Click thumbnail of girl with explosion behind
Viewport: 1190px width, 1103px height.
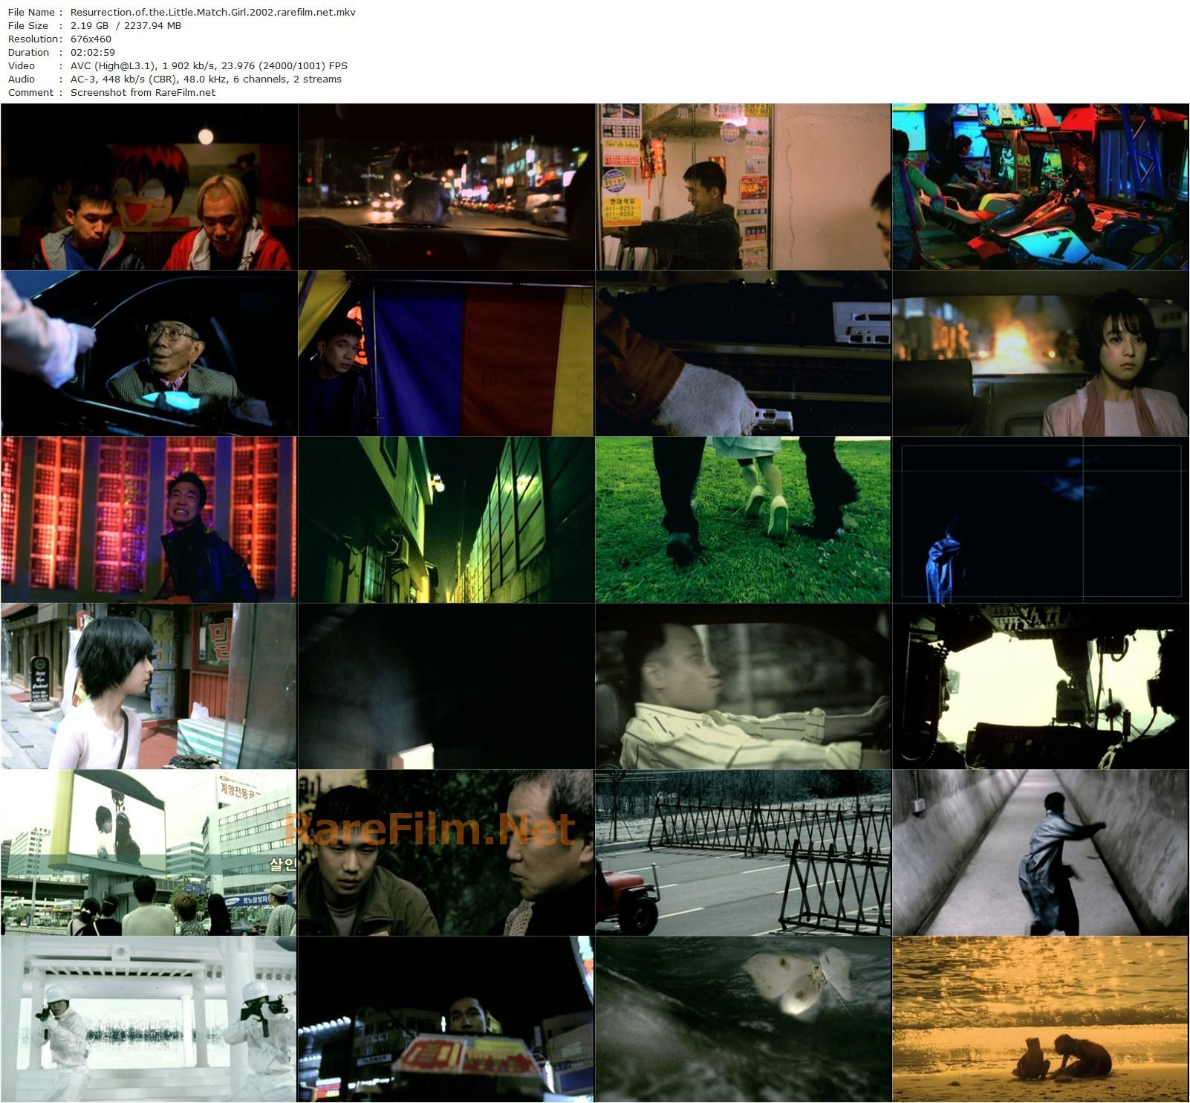tap(1040, 353)
